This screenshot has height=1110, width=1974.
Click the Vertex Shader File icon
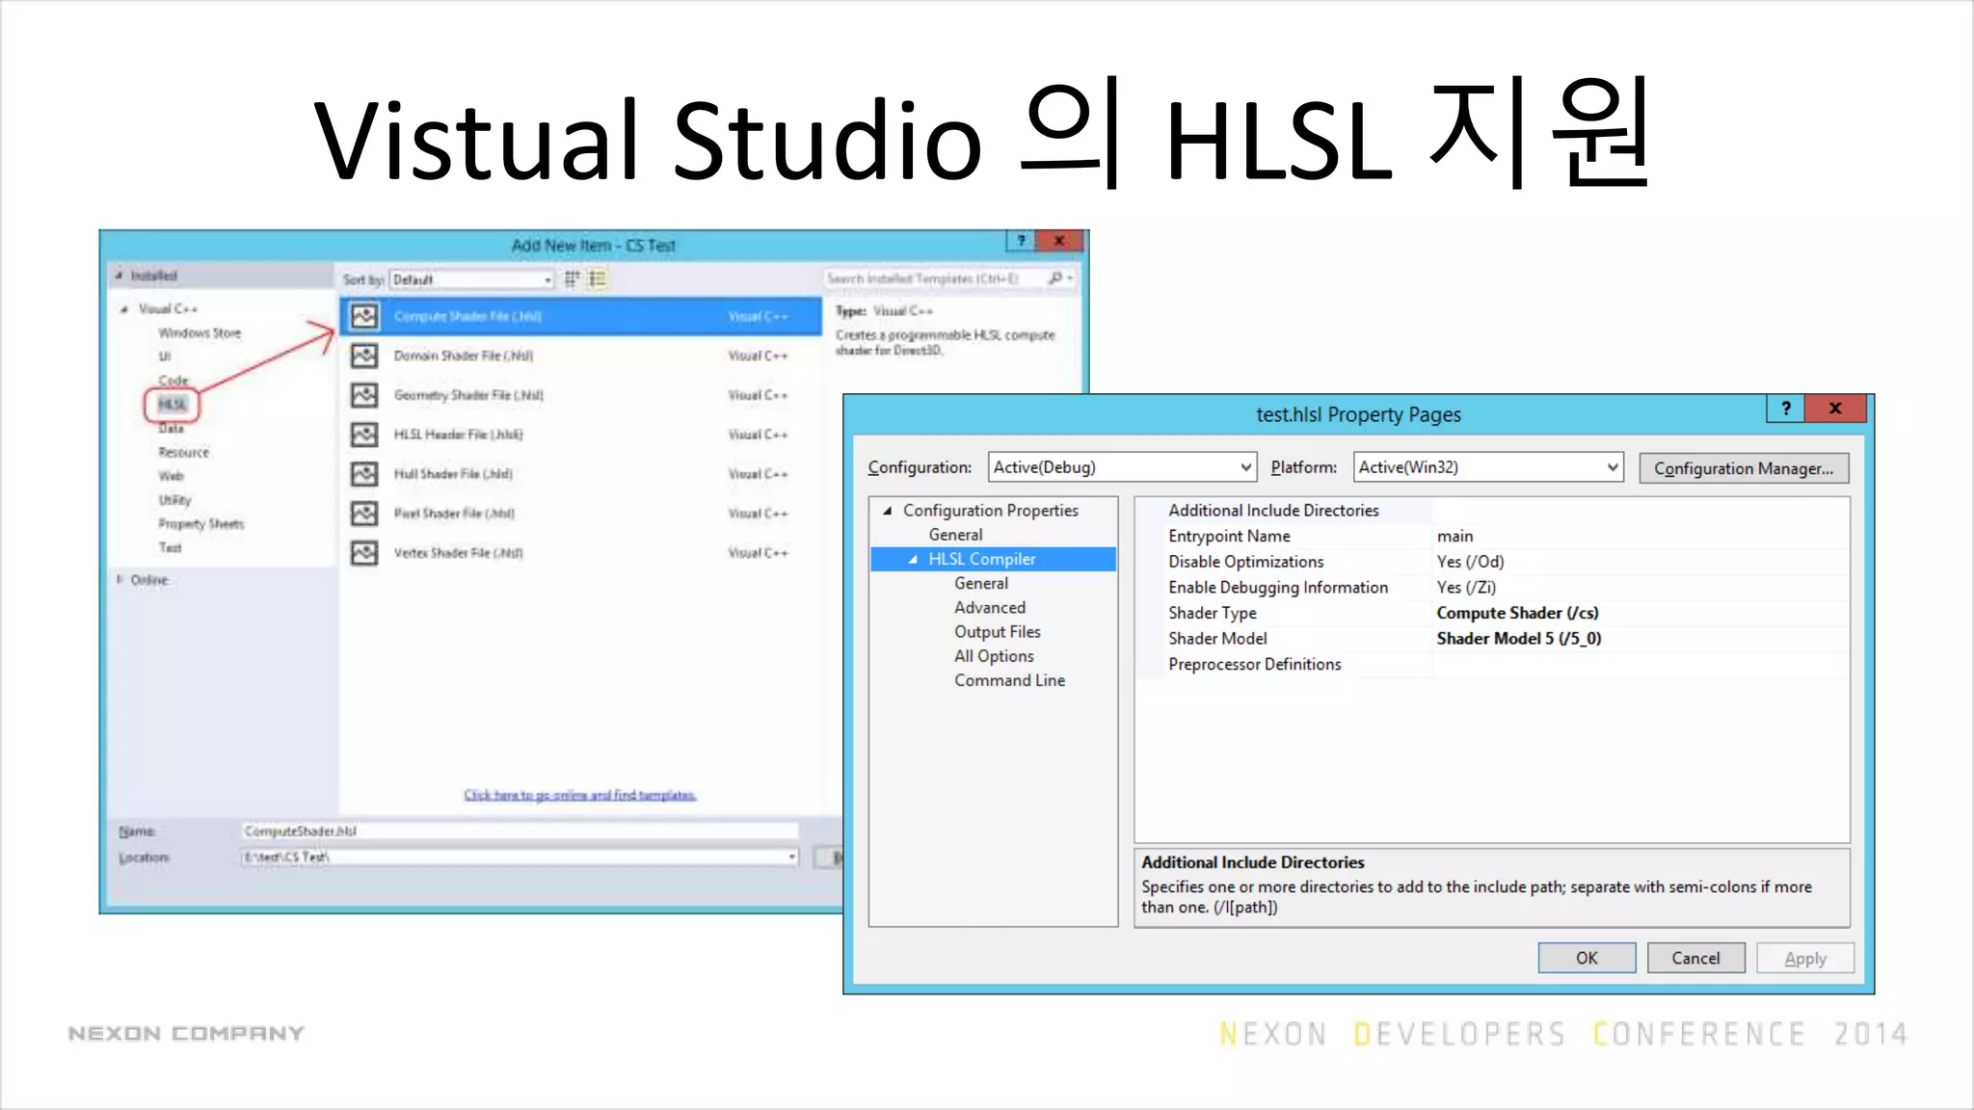point(364,553)
